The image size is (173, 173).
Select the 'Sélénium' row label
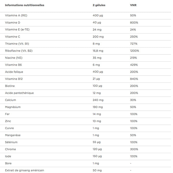[11, 142]
